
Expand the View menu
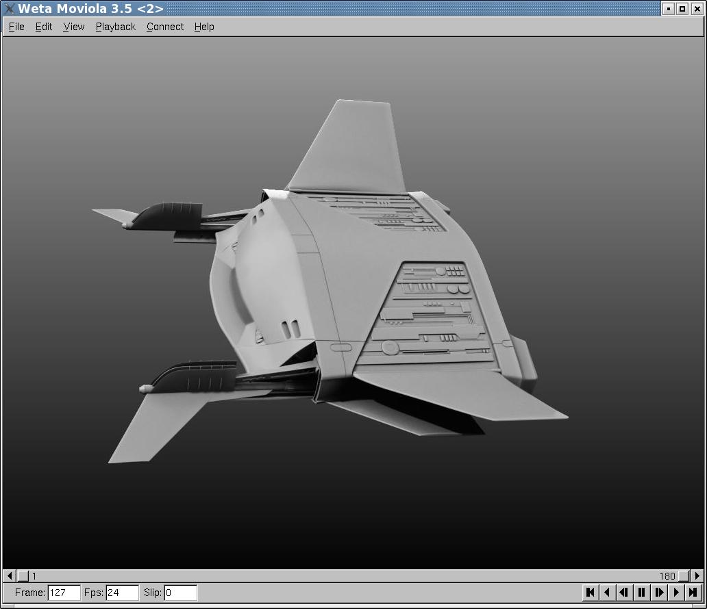pyautogui.click(x=74, y=27)
